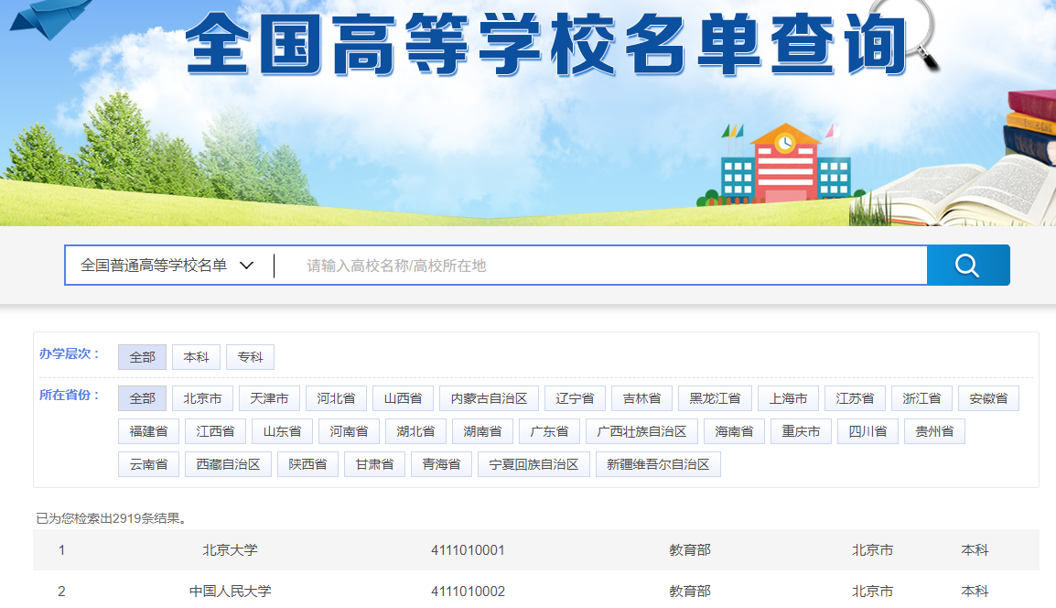
Task: Filter results by 西藏自治区
Action: [x=228, y=463]
